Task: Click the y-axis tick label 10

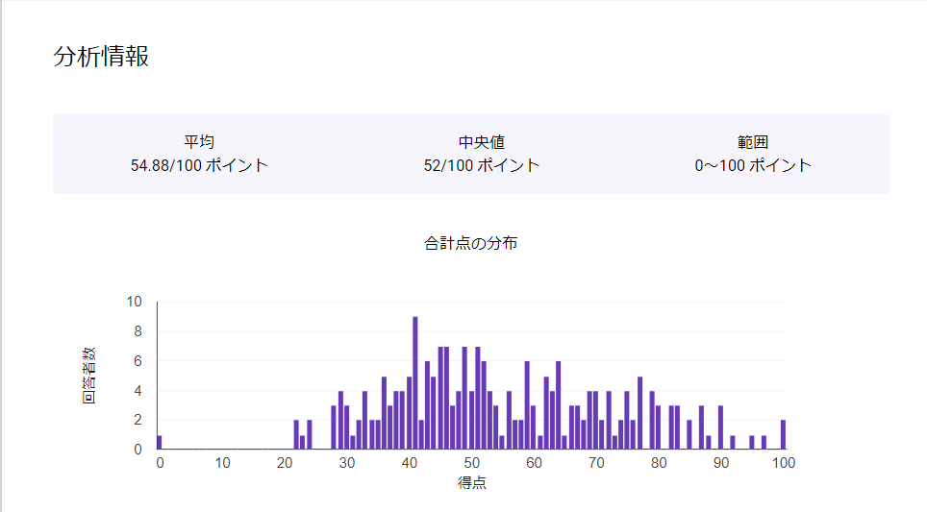Action: (135, 302)
